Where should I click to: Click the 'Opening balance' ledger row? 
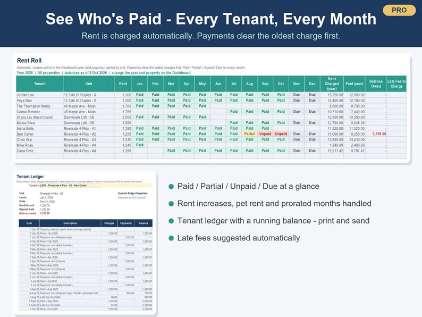(x=86, y=229)
